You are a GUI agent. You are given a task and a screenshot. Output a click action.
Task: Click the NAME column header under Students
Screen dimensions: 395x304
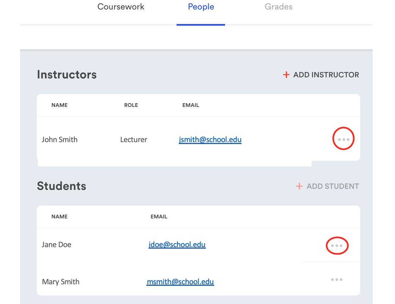(x=60, y=216)
